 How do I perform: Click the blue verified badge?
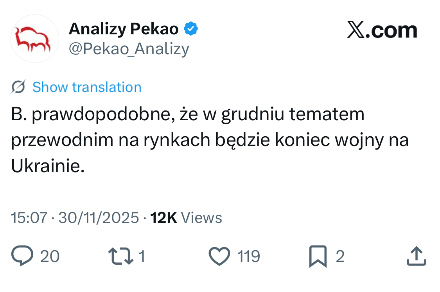click(191, 29)
